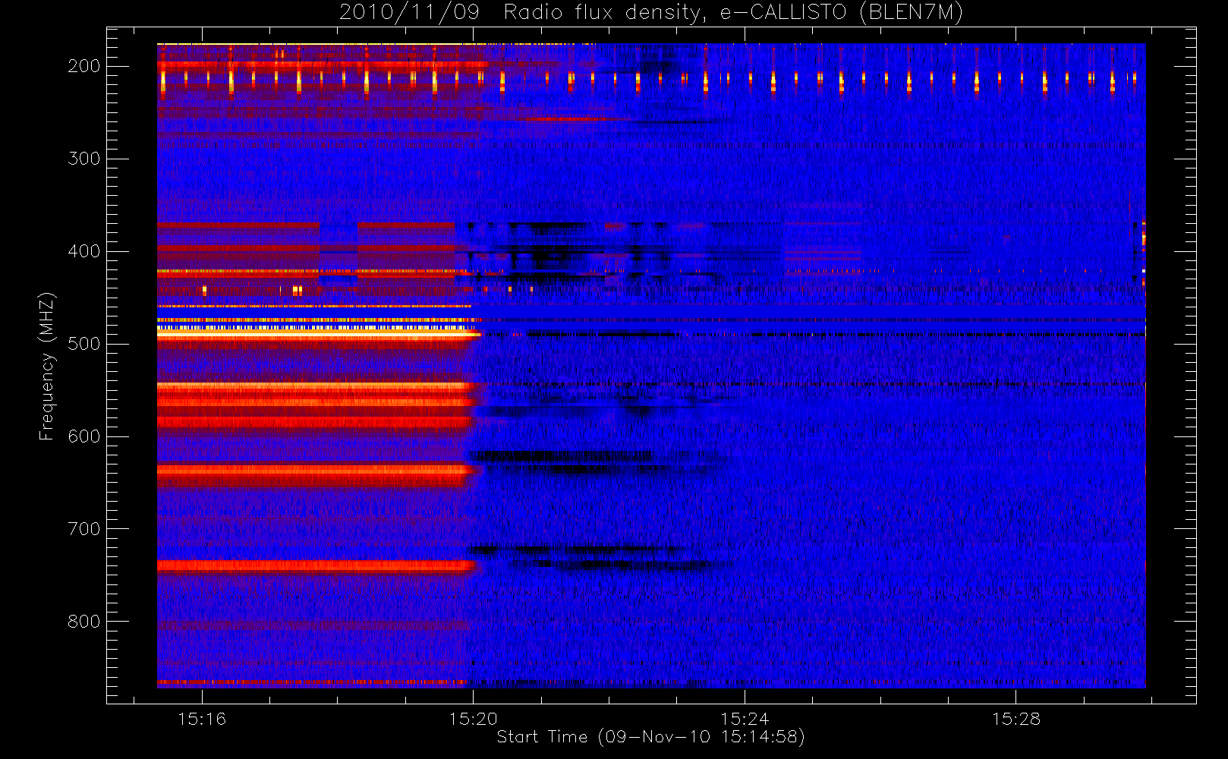Click the 500 frequency tick label

[83, 344]
